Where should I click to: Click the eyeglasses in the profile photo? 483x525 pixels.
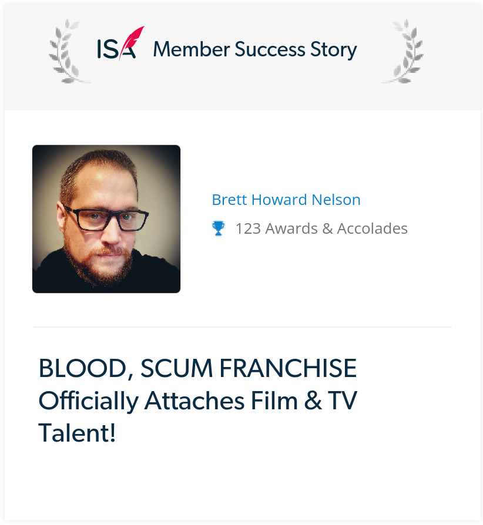[106, 219]
